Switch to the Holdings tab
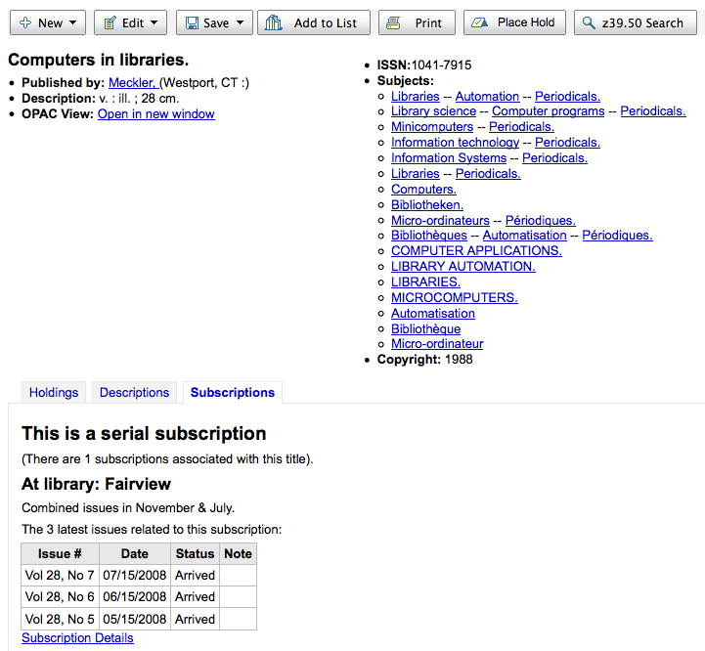 [54, 393]
